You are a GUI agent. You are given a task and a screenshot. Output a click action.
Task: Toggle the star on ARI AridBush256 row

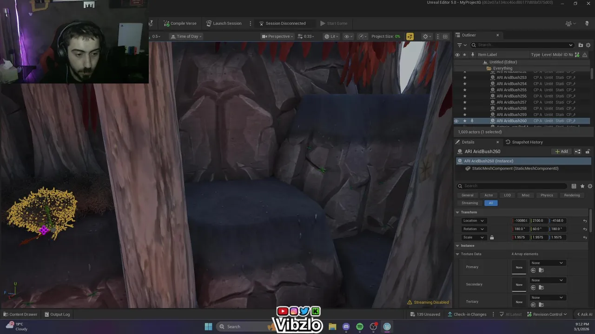click(464, 96)
